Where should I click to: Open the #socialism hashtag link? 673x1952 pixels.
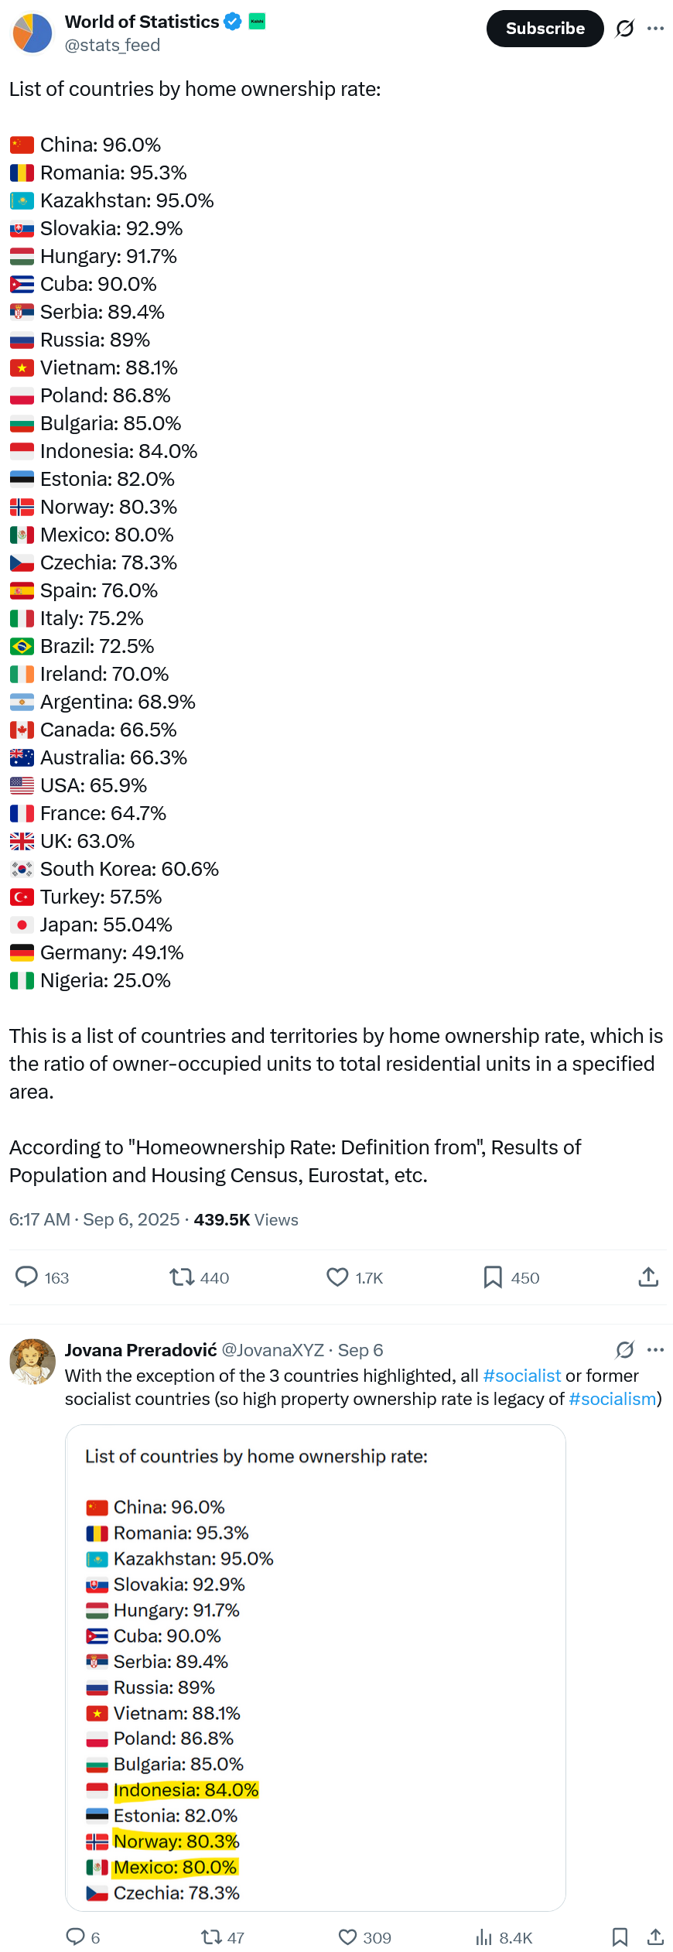click(x=612, y=1399)
